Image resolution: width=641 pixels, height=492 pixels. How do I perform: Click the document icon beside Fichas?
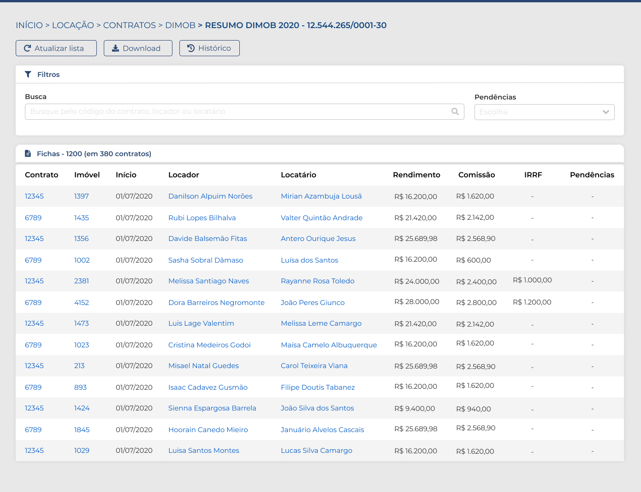coord(28,154)
